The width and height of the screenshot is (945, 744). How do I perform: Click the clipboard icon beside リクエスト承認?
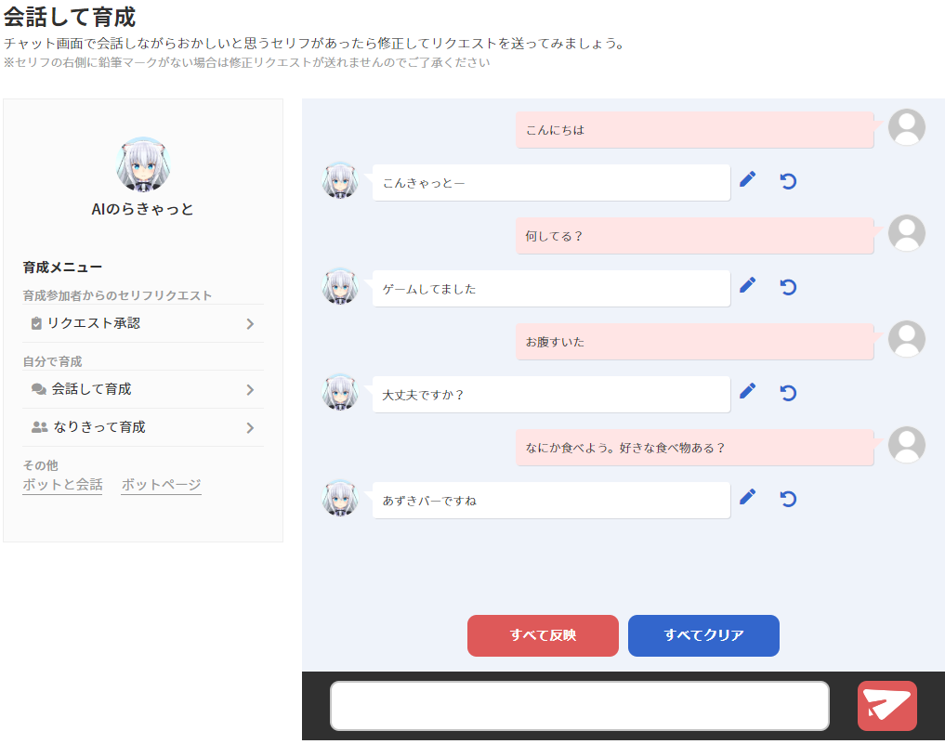click(x=36, y=323)
